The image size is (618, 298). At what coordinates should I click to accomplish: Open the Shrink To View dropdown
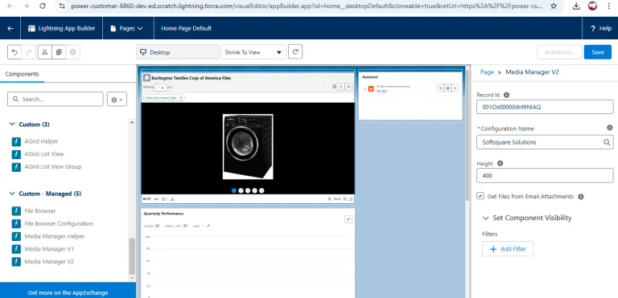point(253,52)
